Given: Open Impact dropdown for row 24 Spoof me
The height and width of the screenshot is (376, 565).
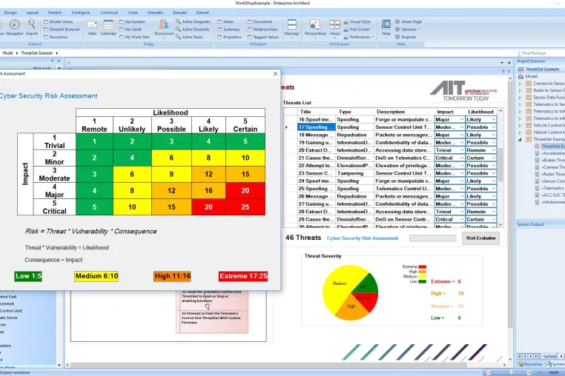Looking at the screenshot, I should (x=462, y=181).
